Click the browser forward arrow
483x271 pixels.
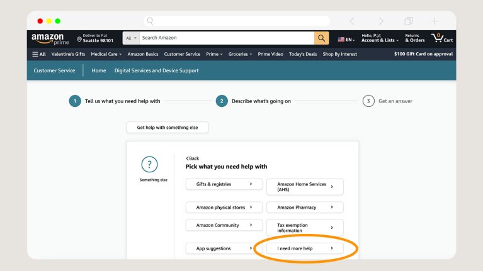[x=381, y=21]
